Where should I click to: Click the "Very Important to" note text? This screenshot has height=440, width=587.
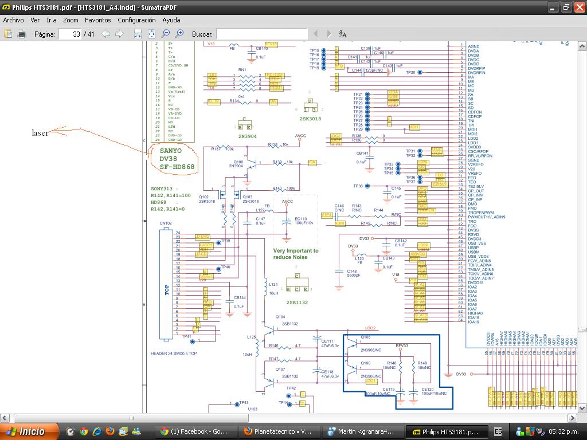[296, 251]
